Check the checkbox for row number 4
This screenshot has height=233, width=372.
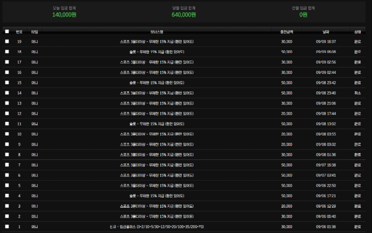pyautogui.click(x=7, y=196)
